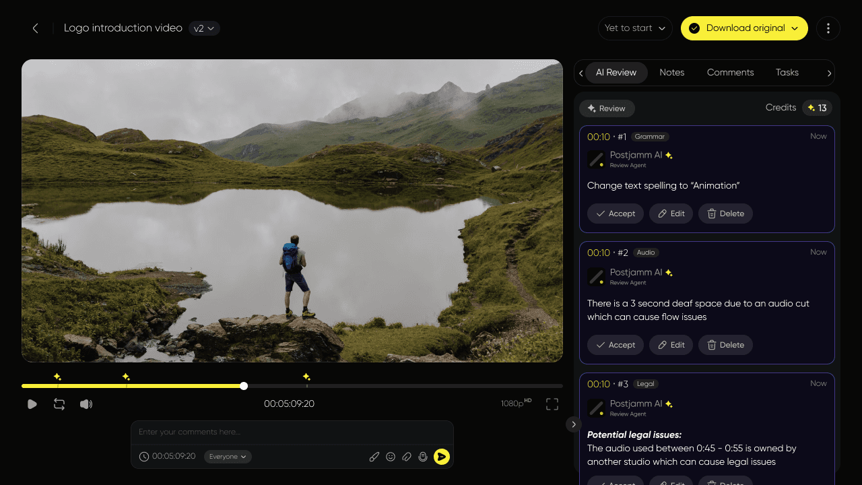Click the Review button with sparkle icon
The image size is (862, 485).
607,108
